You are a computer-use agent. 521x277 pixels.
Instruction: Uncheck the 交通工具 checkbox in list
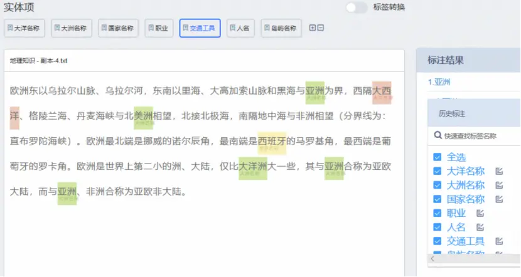[438, 241]
